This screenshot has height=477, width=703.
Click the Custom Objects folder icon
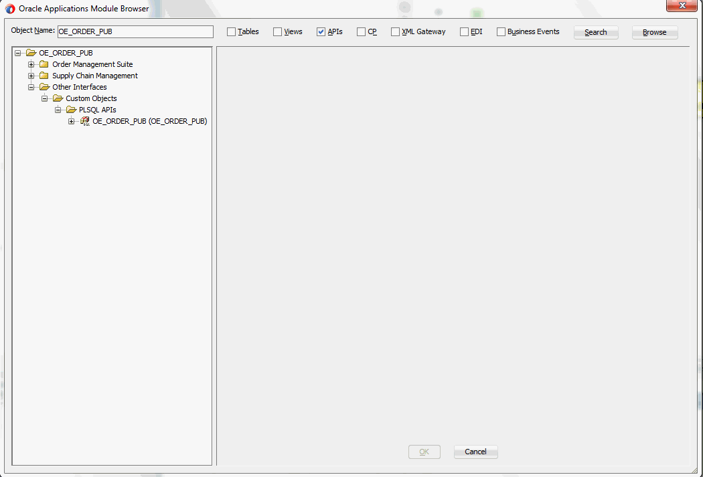click(58, 98)
